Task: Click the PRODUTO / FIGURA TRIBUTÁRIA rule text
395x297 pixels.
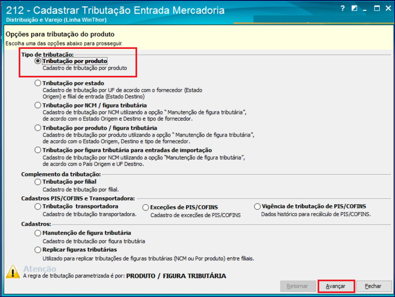Action: click(x=176, y=276)
